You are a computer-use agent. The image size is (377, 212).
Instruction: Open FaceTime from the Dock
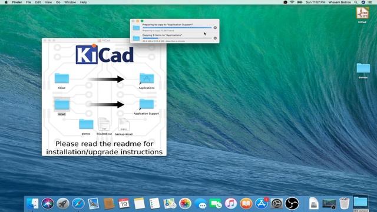pyautogui.click(x=216, y=204)
